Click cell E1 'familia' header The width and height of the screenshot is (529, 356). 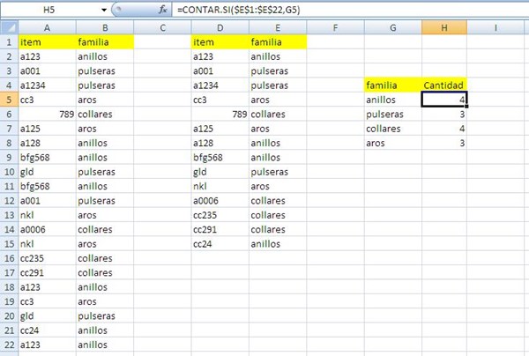278,42
